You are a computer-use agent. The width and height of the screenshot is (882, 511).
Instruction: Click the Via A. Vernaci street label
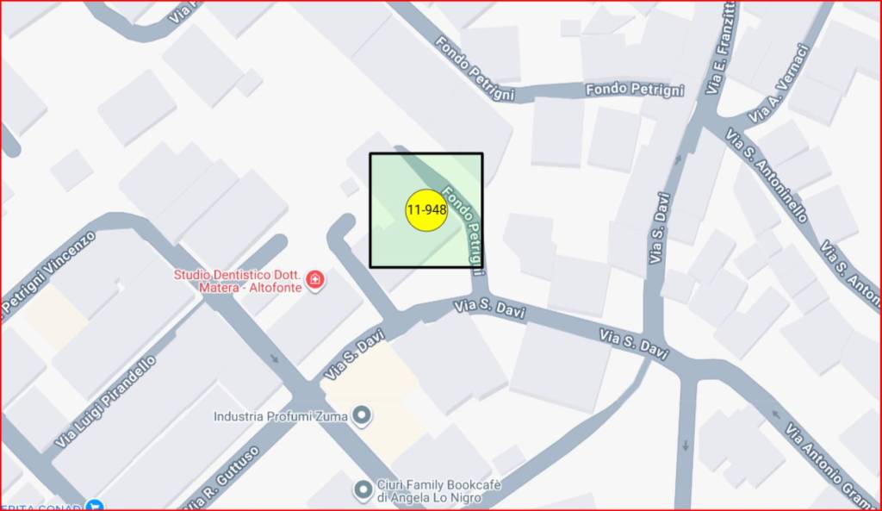[x=779, y=84]
